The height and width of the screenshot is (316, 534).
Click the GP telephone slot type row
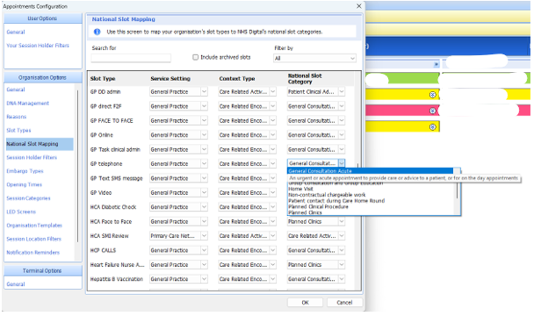106,164
